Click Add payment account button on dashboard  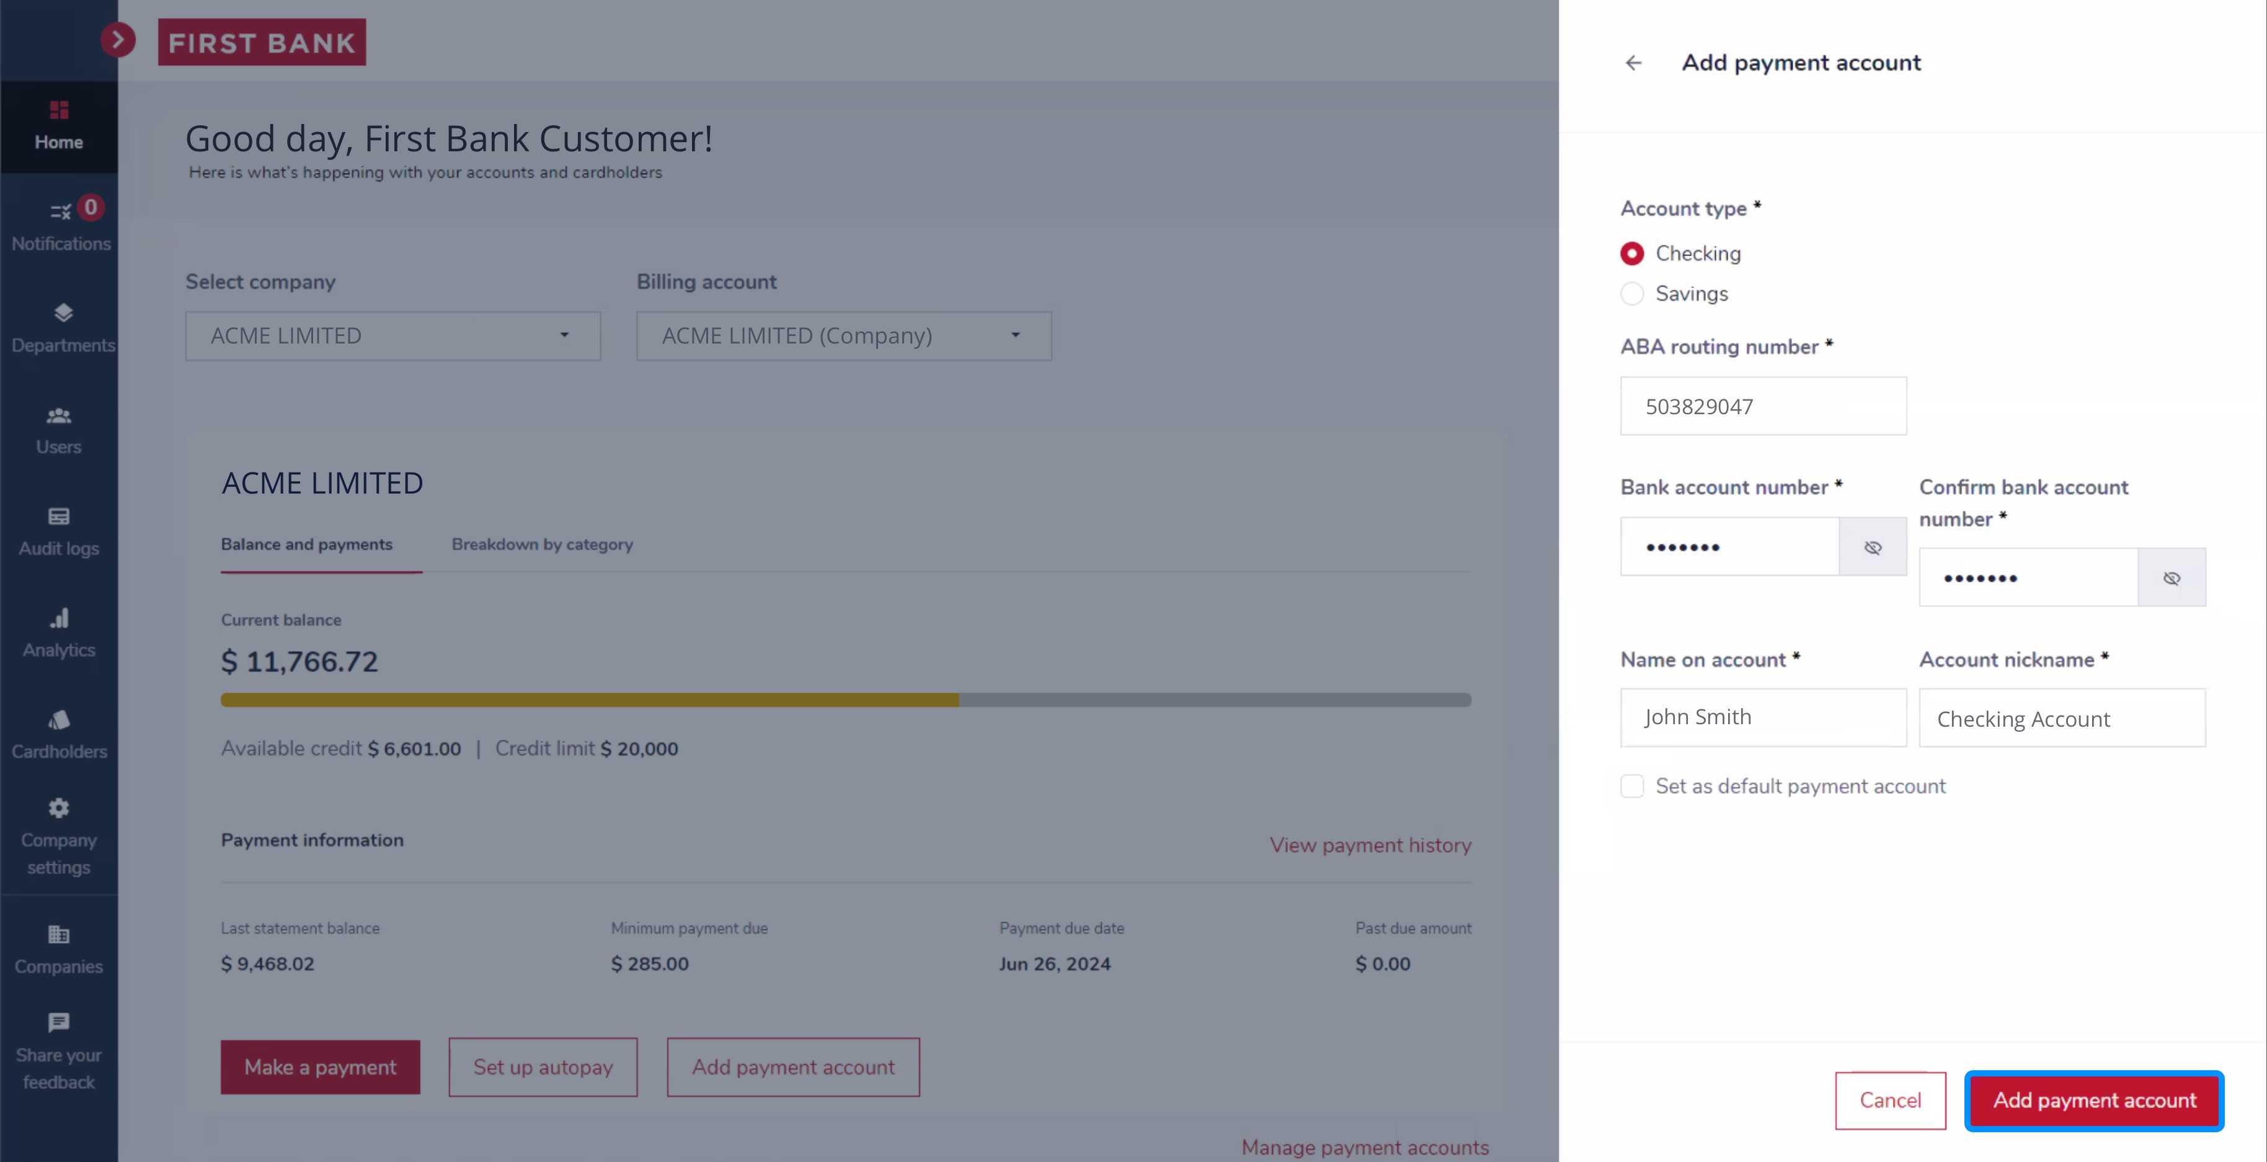[x=793, y=1067]
